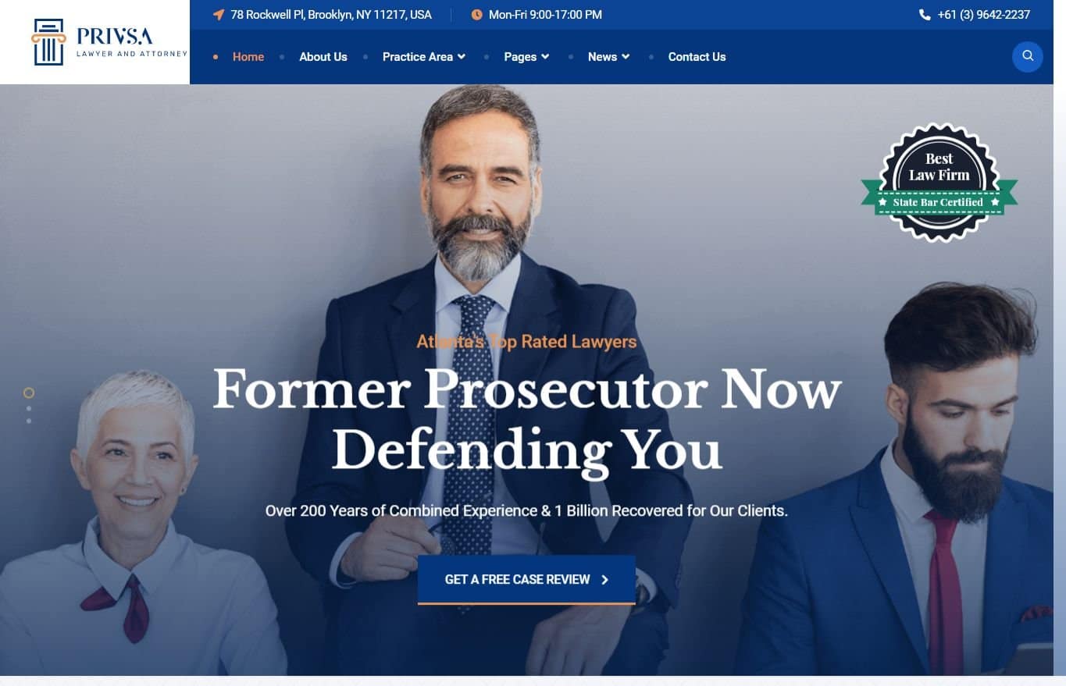Open the Home menu item
Viewport: 1066px width, 686px height.
(248, 57)
